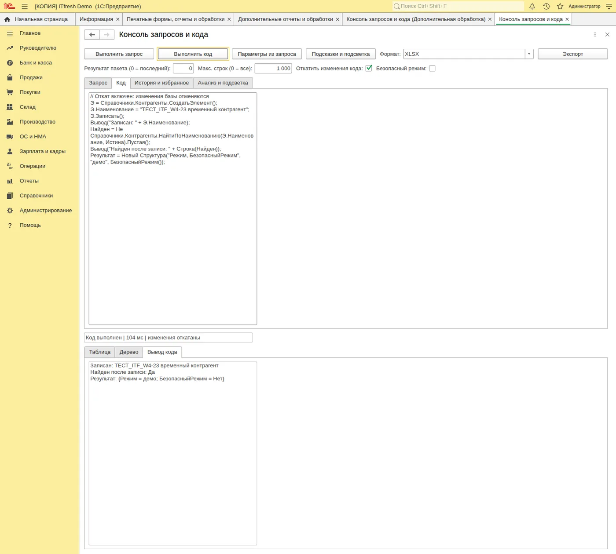Open the Справочники section icon
The image size is (616, 554).
pyautogui.click(x=10, y=196)
